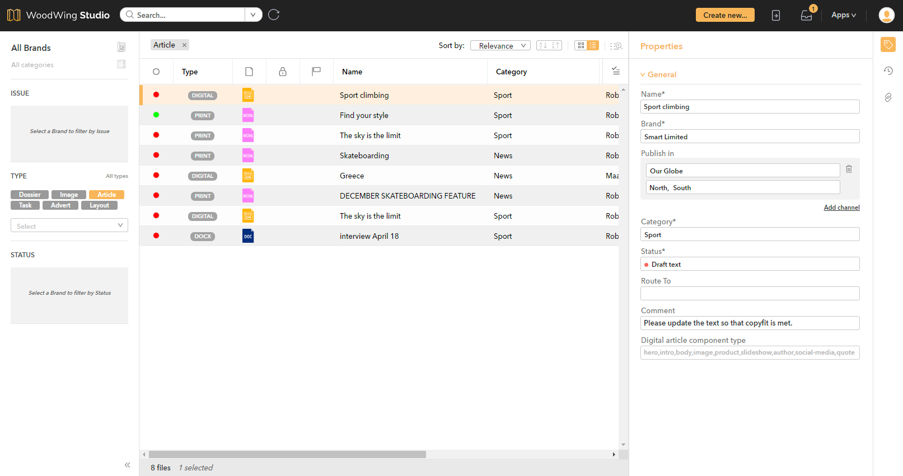Open the version history panel icon
The width and height of the screenshot is (903, 476).
point(888,70)
